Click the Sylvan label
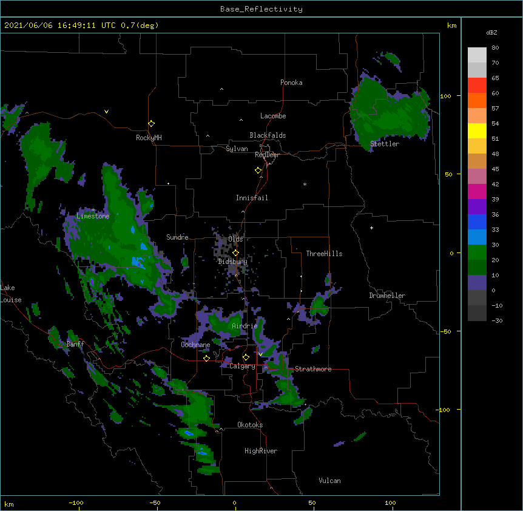The height and width of the screenshot is (511, 523). pyautogui.click(x=237, y=149)
